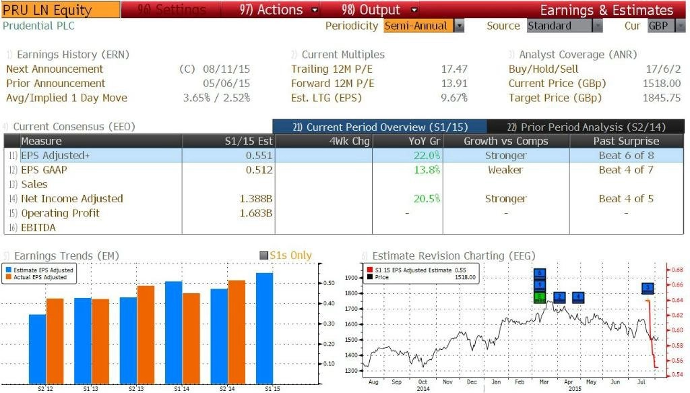Select the EPS Adjusted+ row

click(x=344, y=155)
